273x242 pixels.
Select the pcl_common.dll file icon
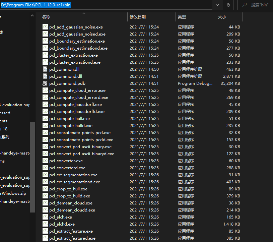click(x=45, y=69)
